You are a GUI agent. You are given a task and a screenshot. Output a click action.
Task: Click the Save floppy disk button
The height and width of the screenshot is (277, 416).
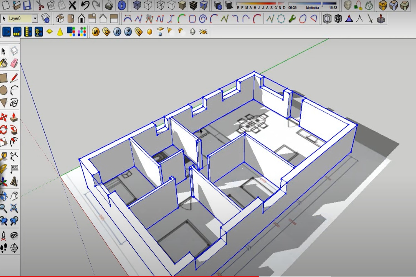[x=27, y=5]
